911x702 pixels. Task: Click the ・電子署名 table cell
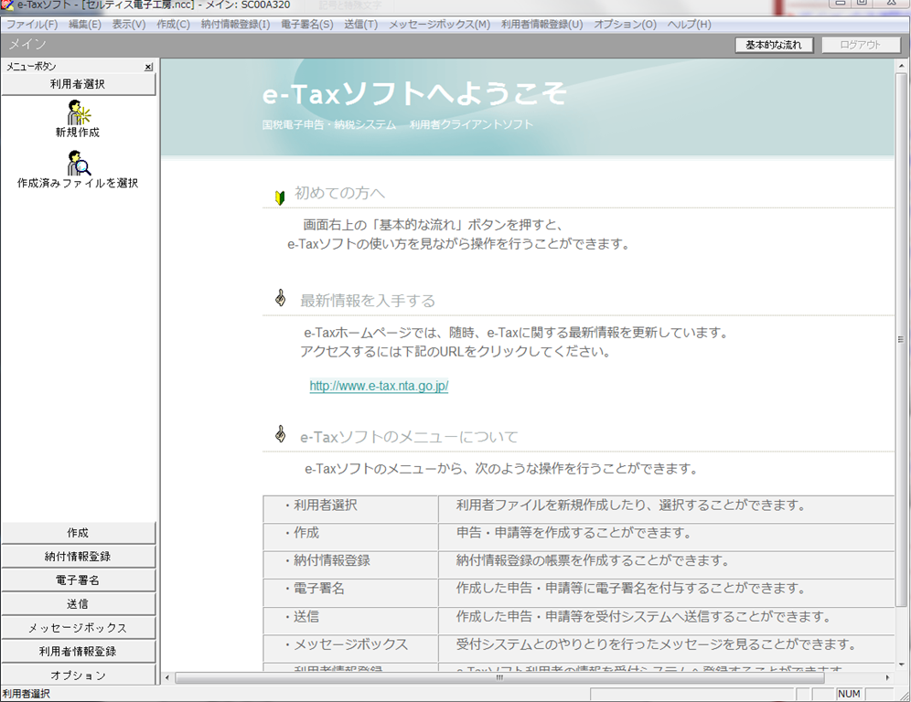[350, 593]
